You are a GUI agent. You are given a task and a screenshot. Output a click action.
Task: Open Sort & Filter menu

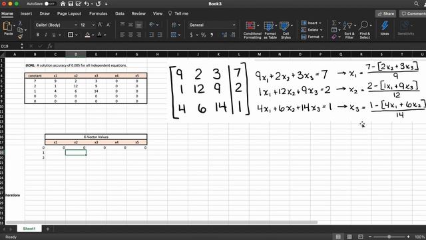[349, 30]
